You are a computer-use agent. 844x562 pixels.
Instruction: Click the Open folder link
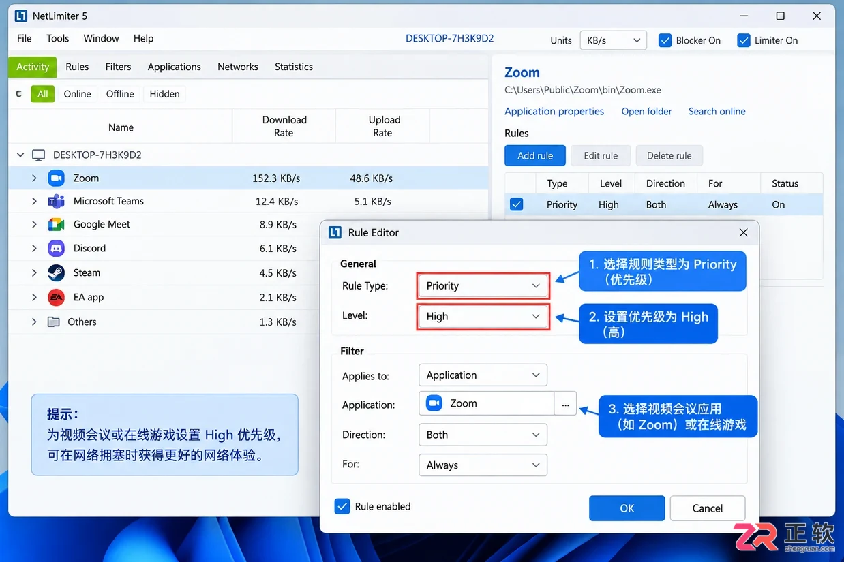click(x=646, y=112)
